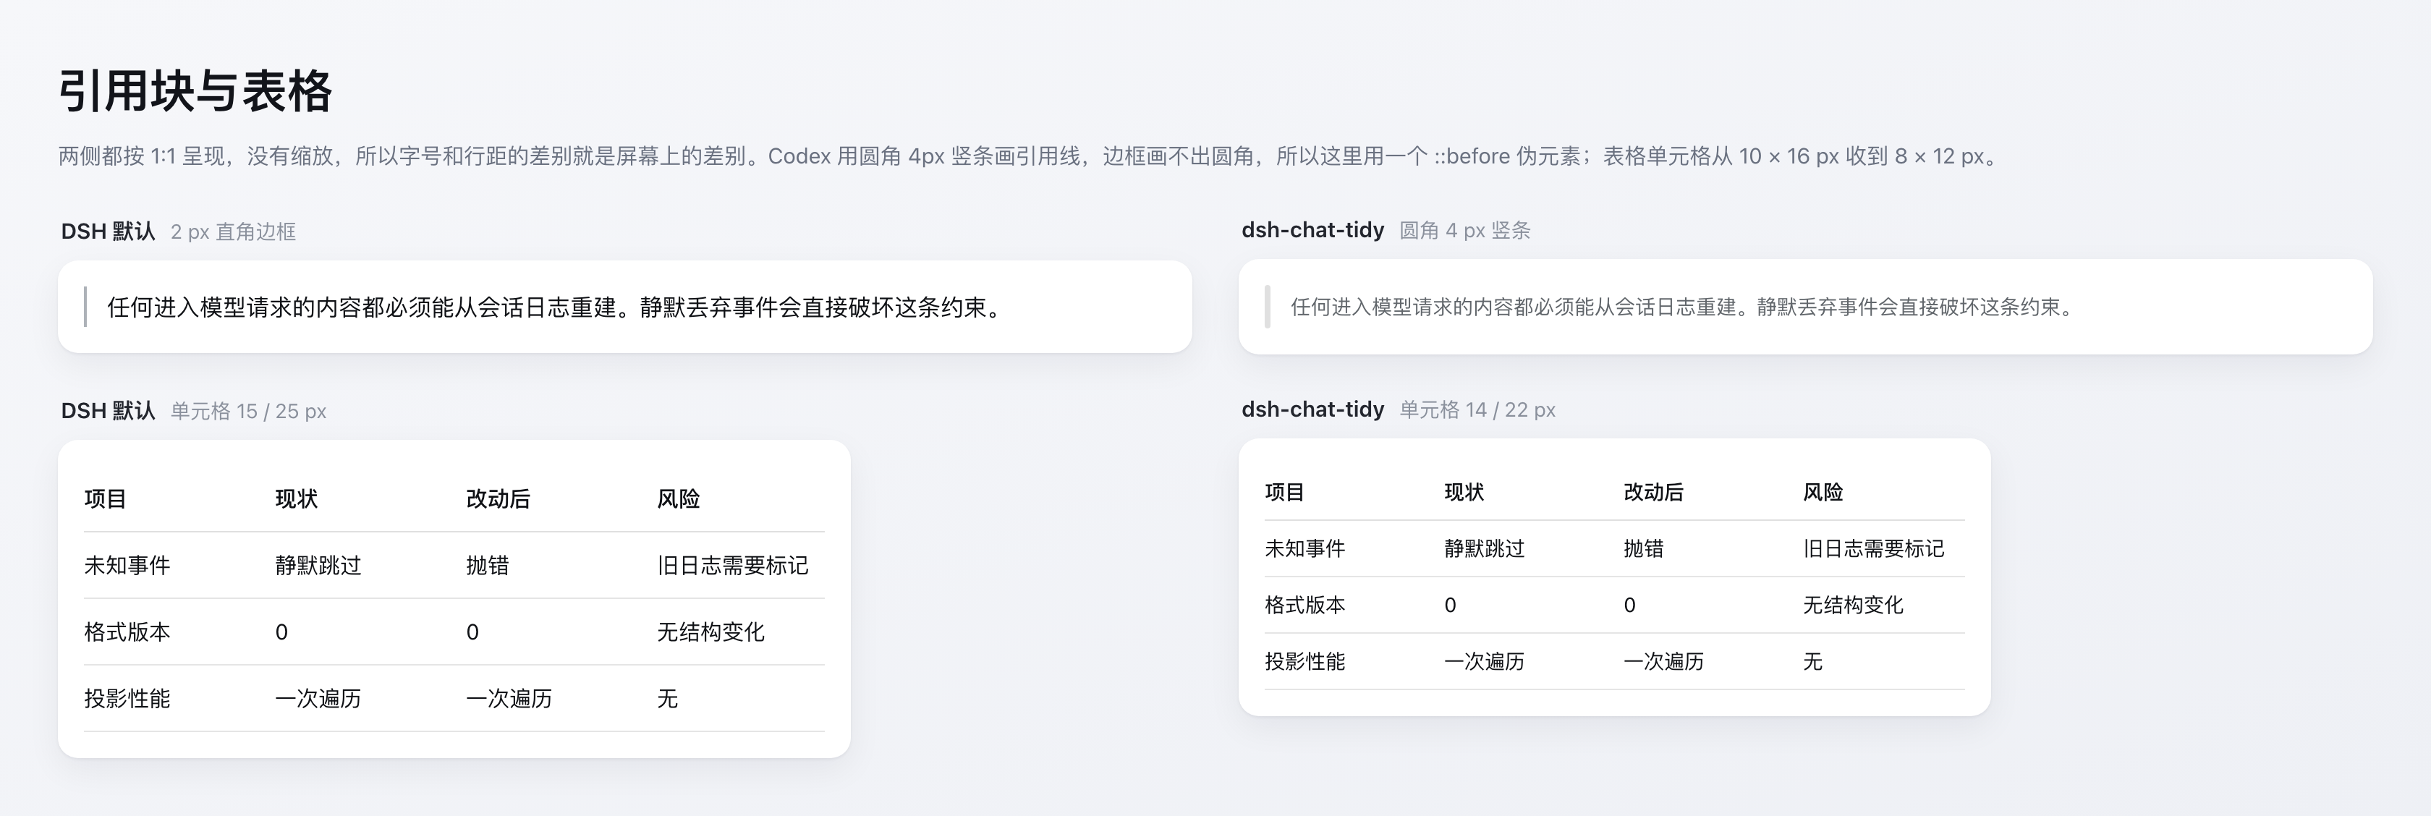
Task: Select the 抛错 cell in the dsh-chat-tidy table
Action: [1644, 548]
